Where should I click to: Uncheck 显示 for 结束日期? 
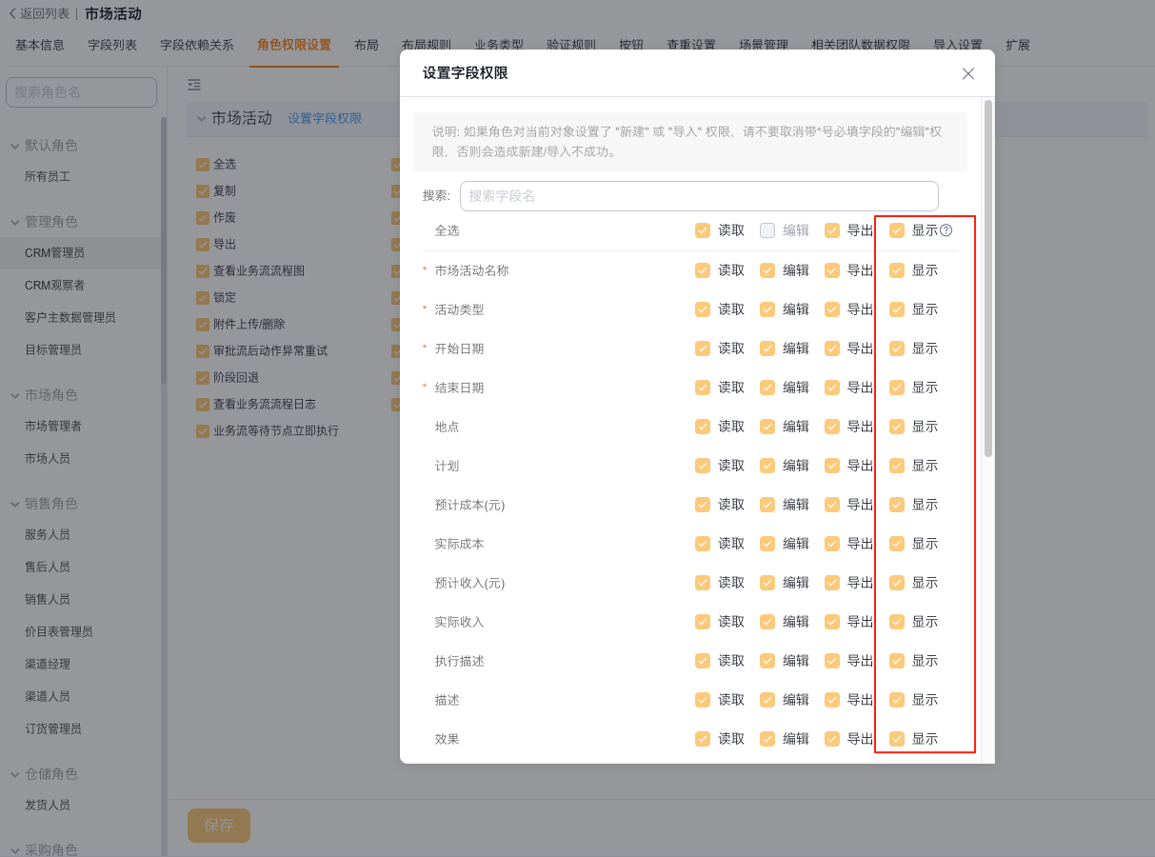coord(897,388)
